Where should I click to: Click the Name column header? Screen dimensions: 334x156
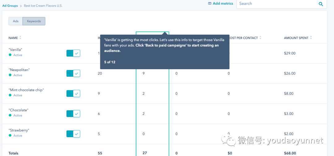(13, 38)
